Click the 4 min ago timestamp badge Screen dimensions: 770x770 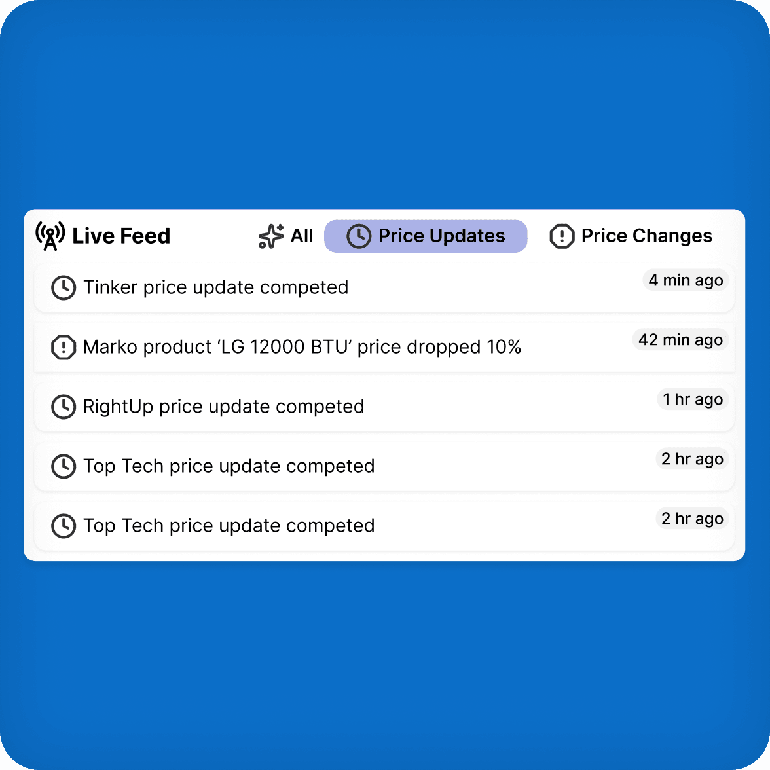click(686, 280)
